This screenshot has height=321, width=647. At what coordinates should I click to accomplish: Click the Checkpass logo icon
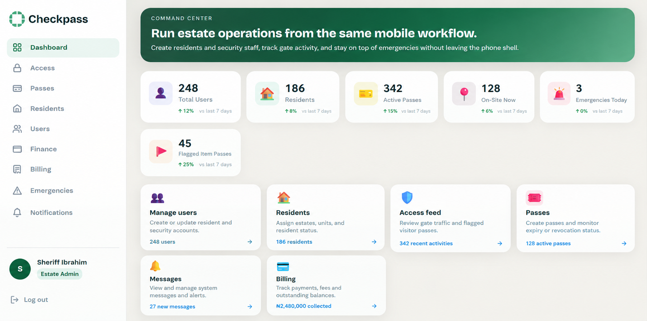pos(17,19)
